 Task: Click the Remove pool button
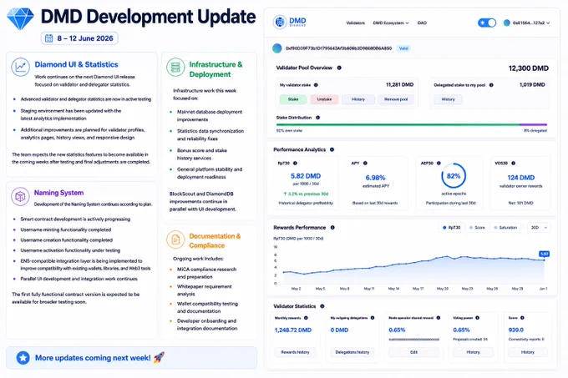(396, 99)
